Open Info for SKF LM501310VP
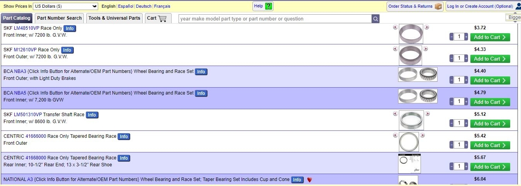This screenshot has height=186, width=521. click(92, 115)
